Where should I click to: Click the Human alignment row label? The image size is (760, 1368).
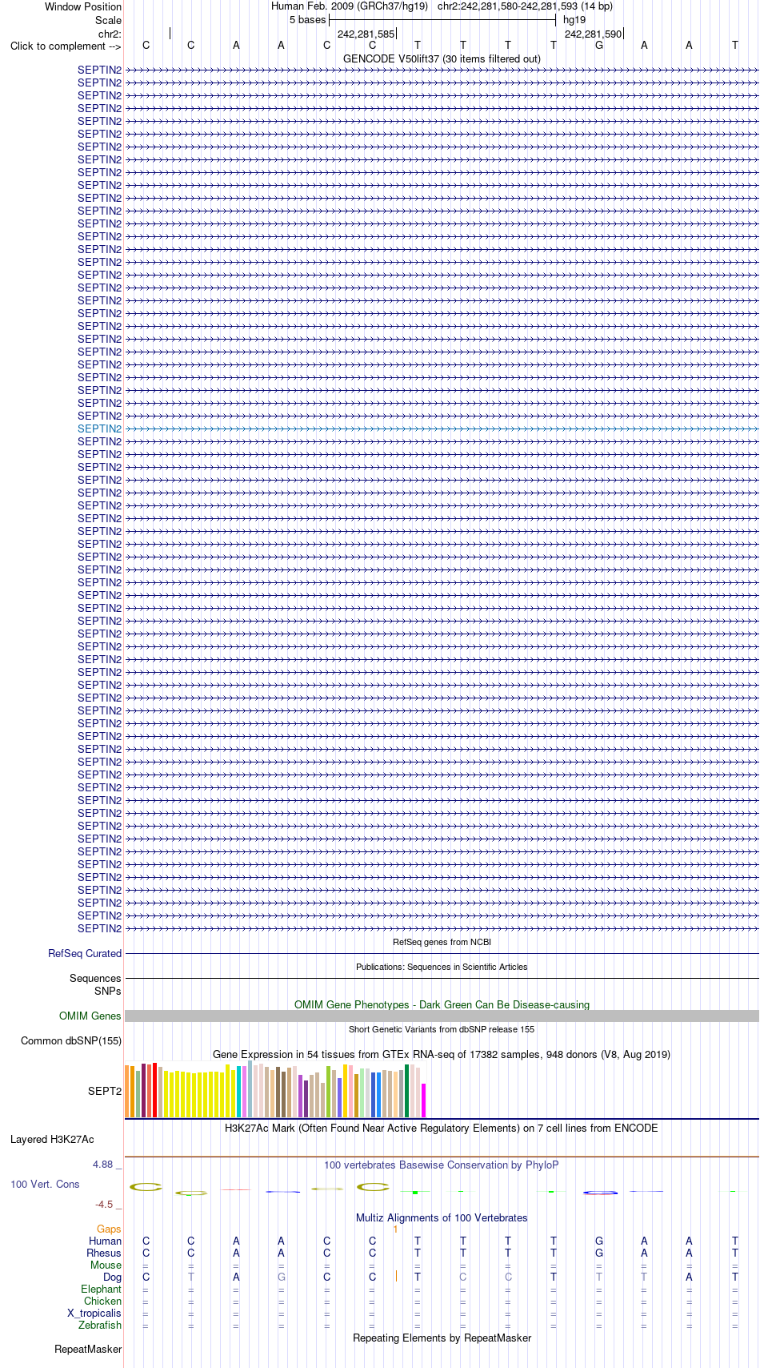coord(105,1241)
